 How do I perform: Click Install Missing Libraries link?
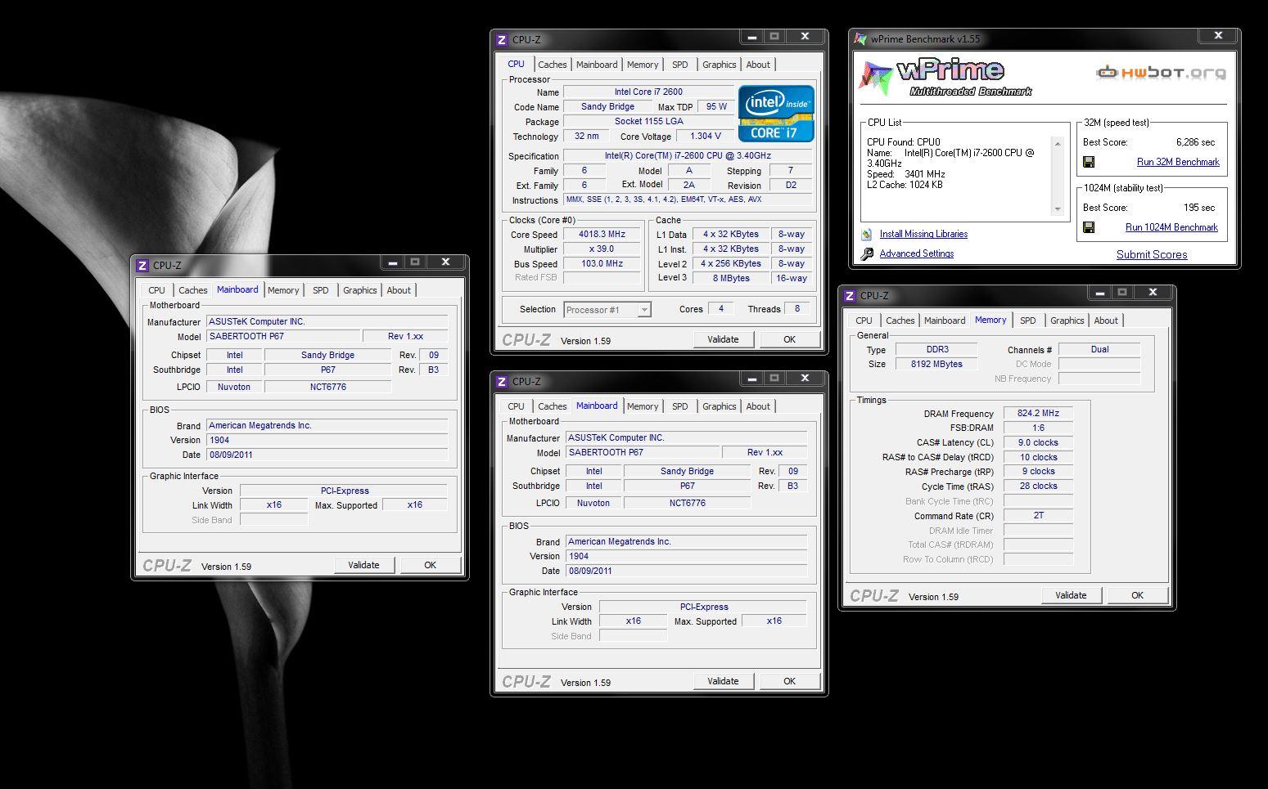click(923, 234)
